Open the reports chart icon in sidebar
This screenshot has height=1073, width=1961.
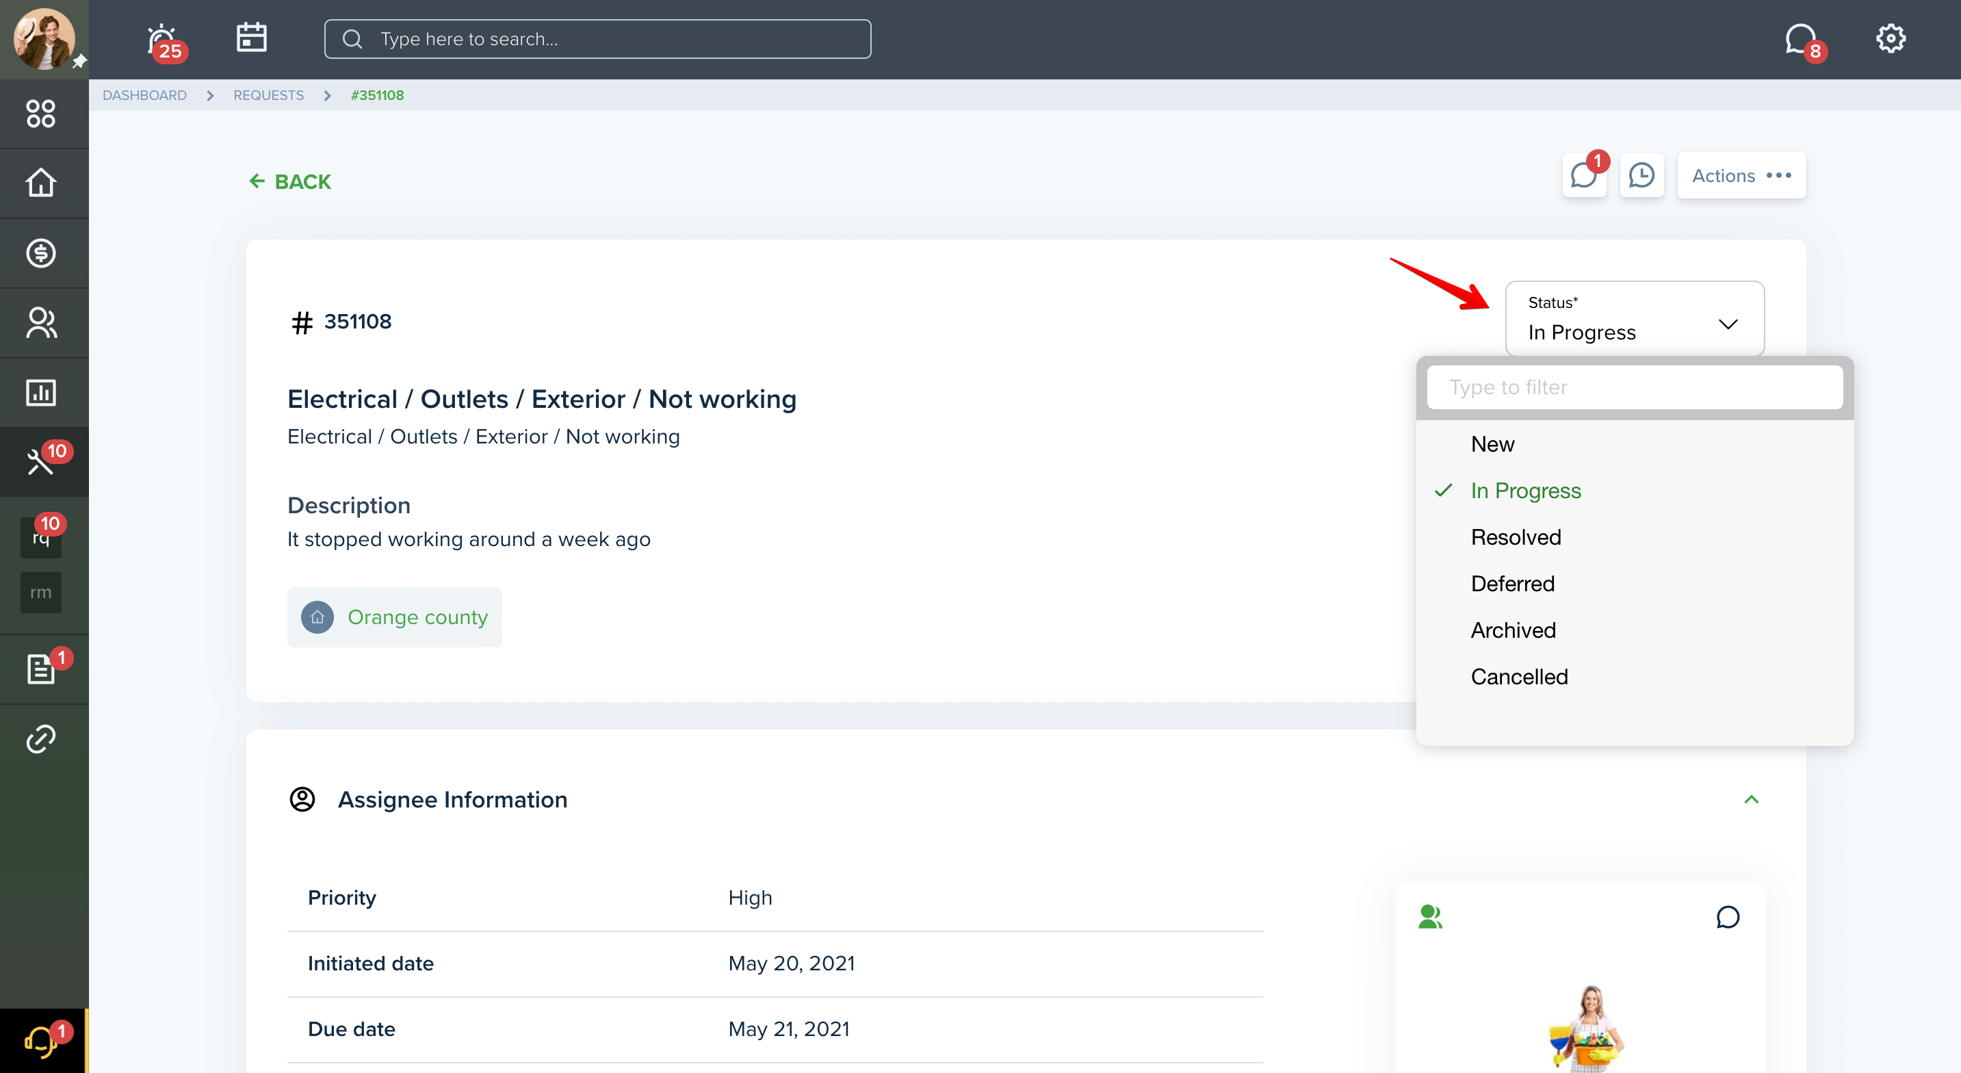pos(41,393)
